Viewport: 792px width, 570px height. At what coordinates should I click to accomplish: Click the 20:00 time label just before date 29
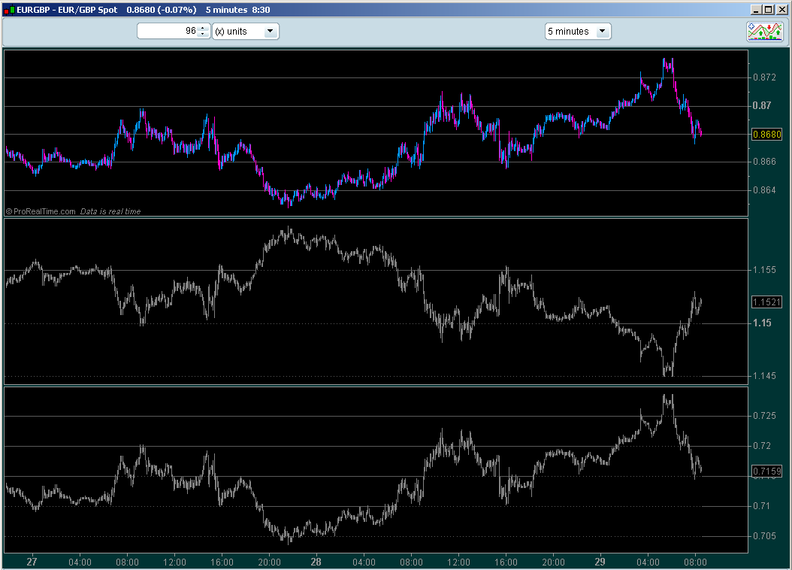point(553,562)
